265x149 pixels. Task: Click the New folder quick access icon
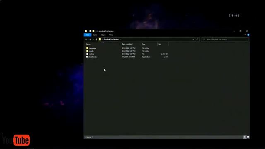click(93, 31)
